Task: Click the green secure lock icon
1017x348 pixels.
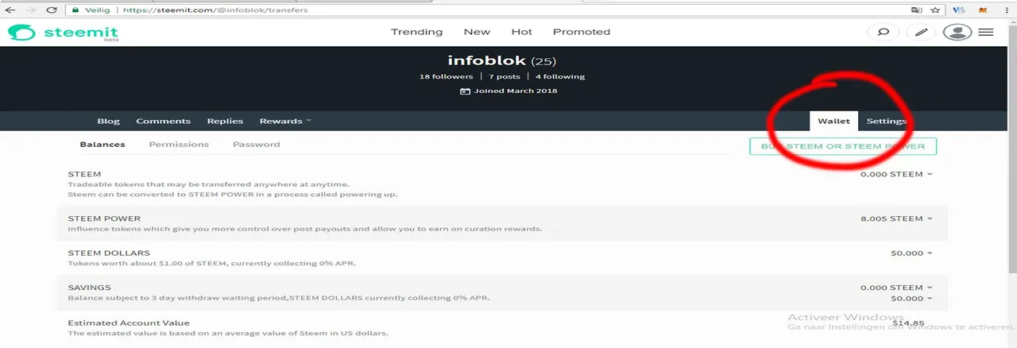Action: click(x=75, y=10)
